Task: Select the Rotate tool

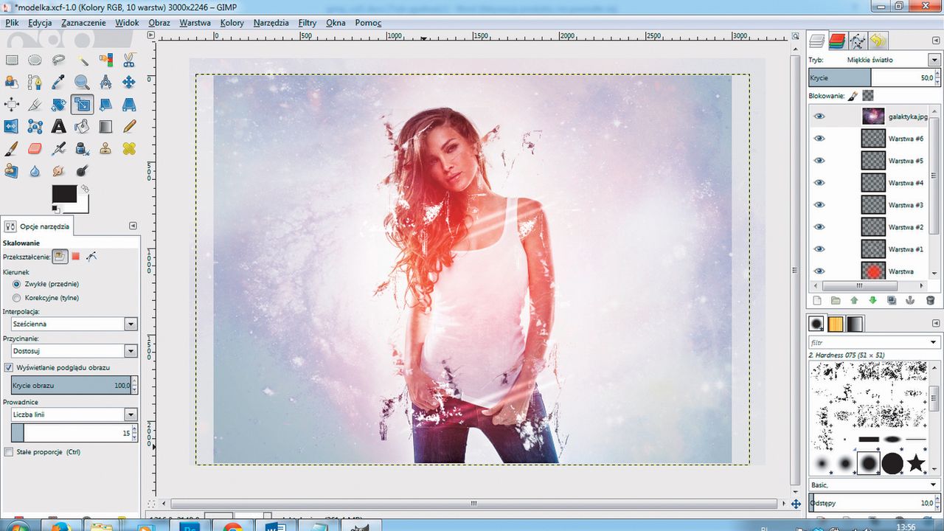Action: click(58, 105)
